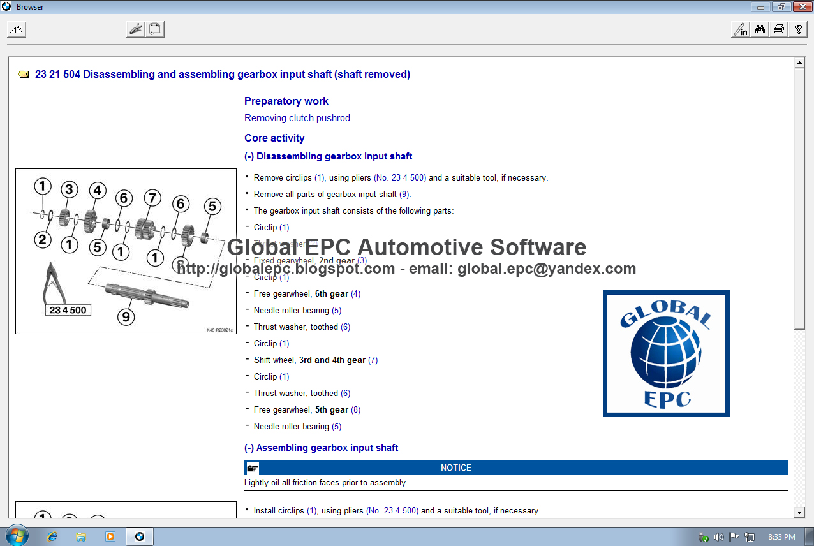The image size is (814, 546).
Task: Click the pointing hand icon in the NOTICE bar
Action: click(253, 468)
